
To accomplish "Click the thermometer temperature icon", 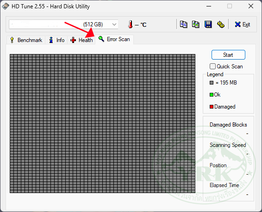I will (131, 24).
